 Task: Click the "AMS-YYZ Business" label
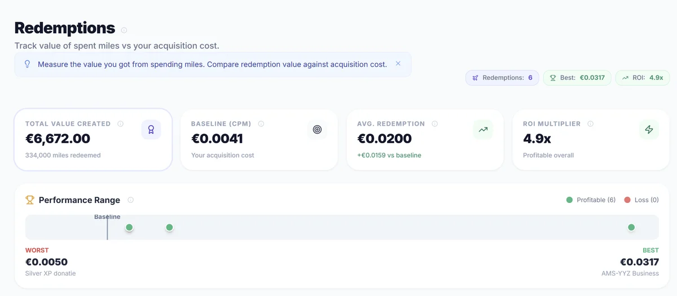pyautogui.click(x=630, y=273)
